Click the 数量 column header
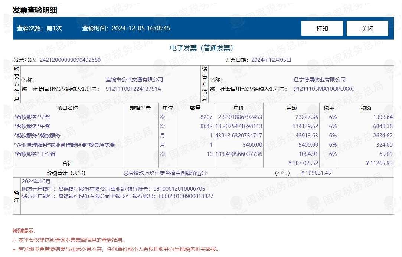Image resolution: width=402 pixels, height=257 pixels. (195, 108)
